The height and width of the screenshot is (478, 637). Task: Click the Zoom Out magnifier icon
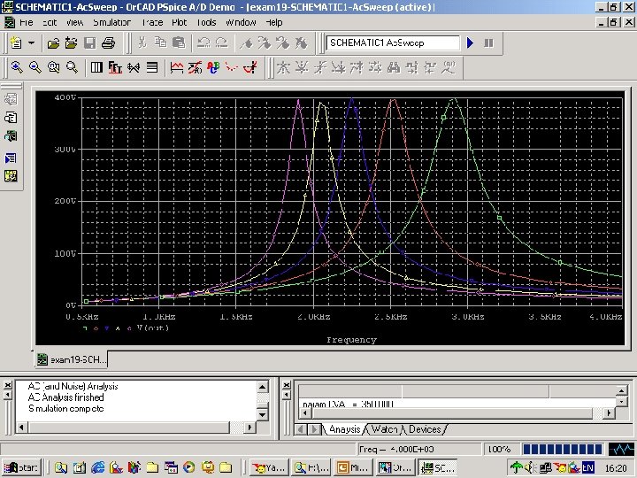pyautogui.click(x=35, y=66)
